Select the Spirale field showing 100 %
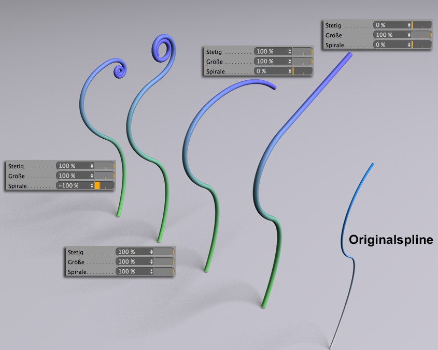Image resolution: width=438 pixels, height=350 pixels. coord(134,271)
